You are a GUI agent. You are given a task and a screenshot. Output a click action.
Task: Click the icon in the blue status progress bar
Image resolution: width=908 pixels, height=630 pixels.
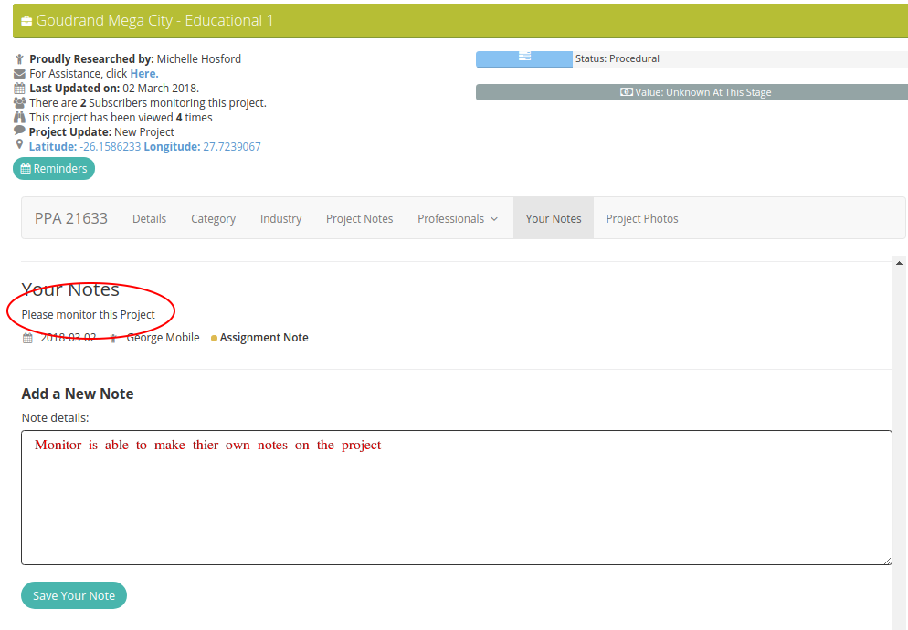pos(524,57)
